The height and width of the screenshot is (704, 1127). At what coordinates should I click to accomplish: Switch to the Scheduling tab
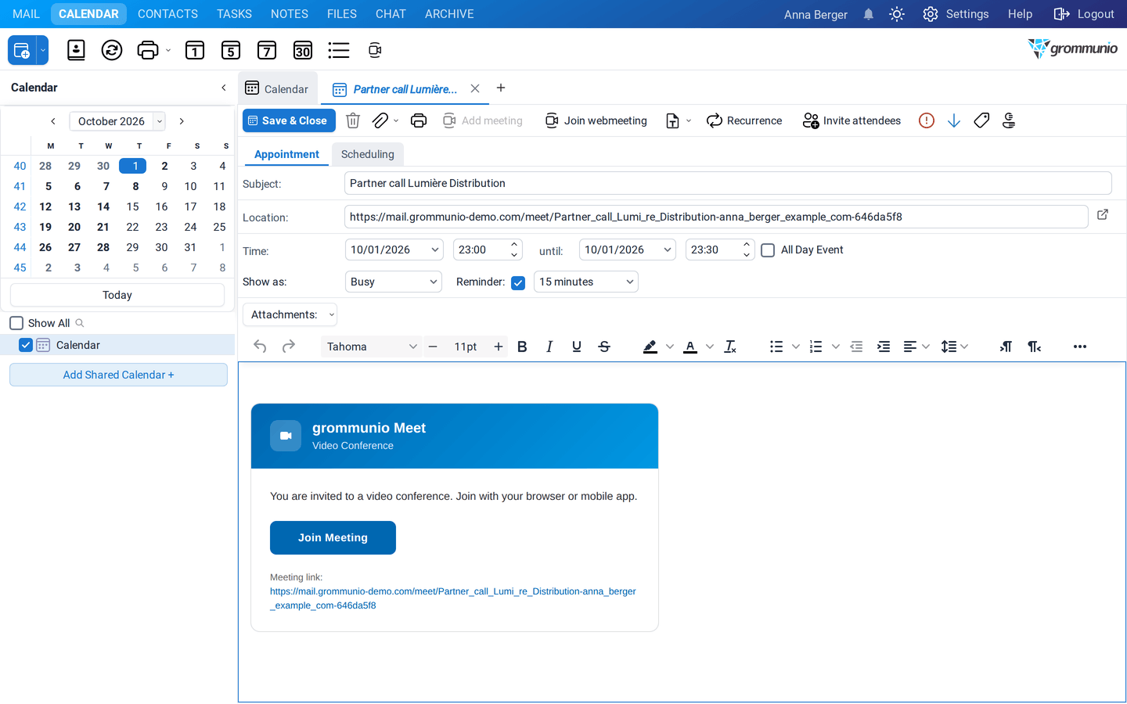[x=368, y=154]
